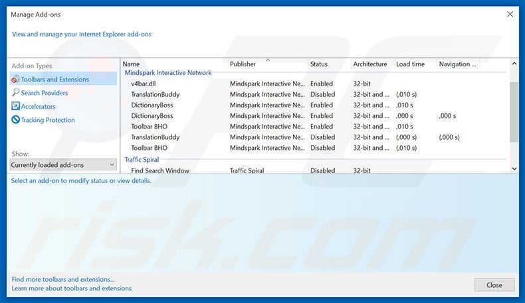Click the Close button at bottom right
This screenshot has height=303, width=525.
click(494, 285)
